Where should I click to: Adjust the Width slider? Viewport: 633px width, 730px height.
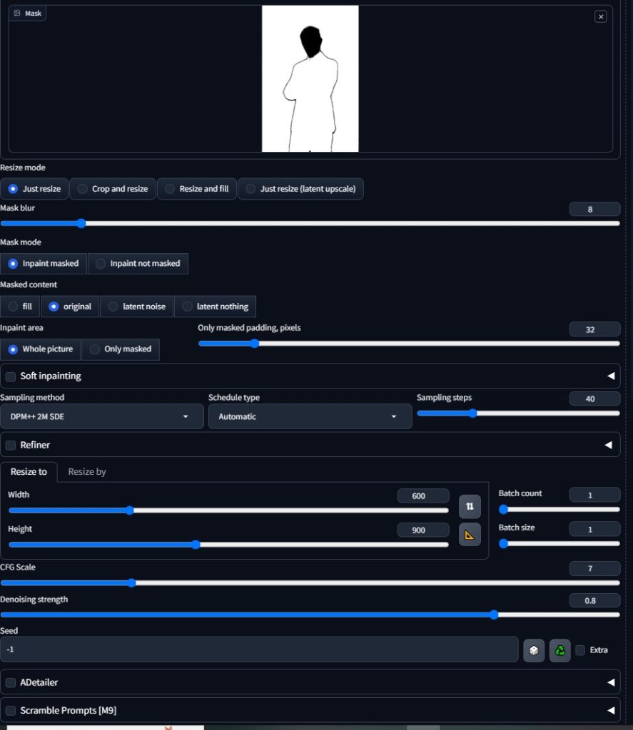(x=228, y=510)
